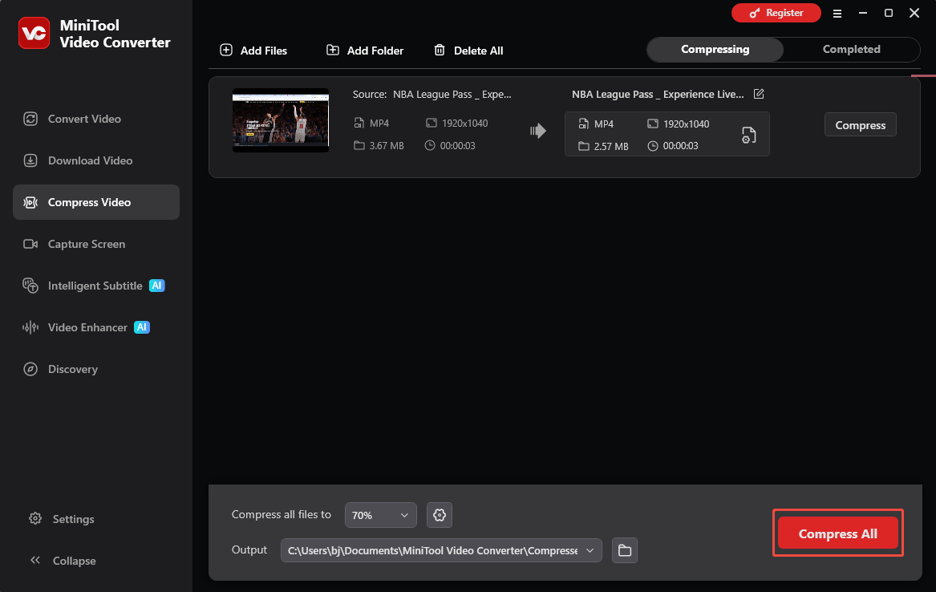Open the 70% compression level dropdown
Screen dimensions: 936x592
(x=380, y=515)
